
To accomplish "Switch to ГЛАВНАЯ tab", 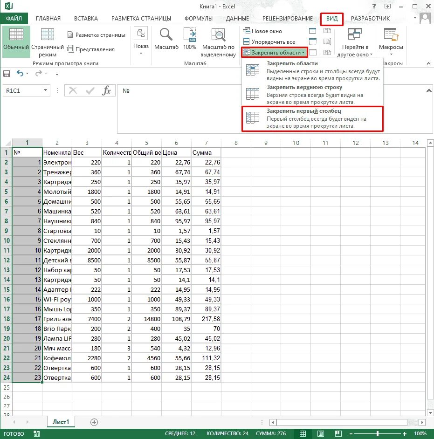I will 48,19.
